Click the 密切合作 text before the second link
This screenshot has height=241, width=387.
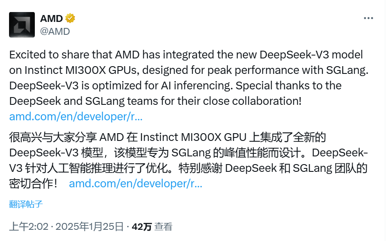[x=31, y=183]
